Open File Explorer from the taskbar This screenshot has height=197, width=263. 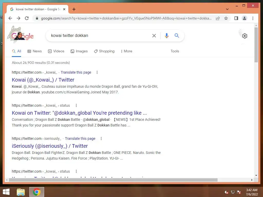(21, 192)
